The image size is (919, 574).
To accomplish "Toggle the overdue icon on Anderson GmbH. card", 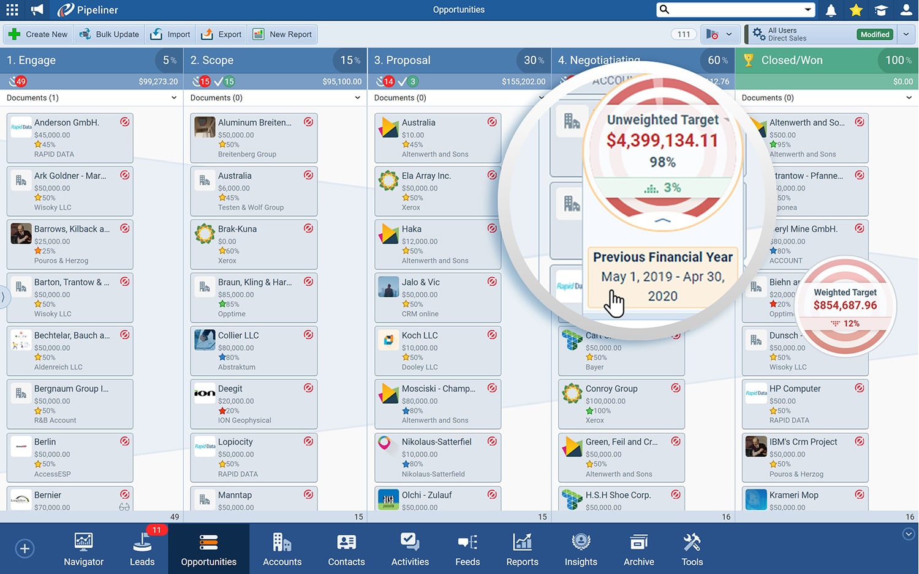I will [125, 122].
